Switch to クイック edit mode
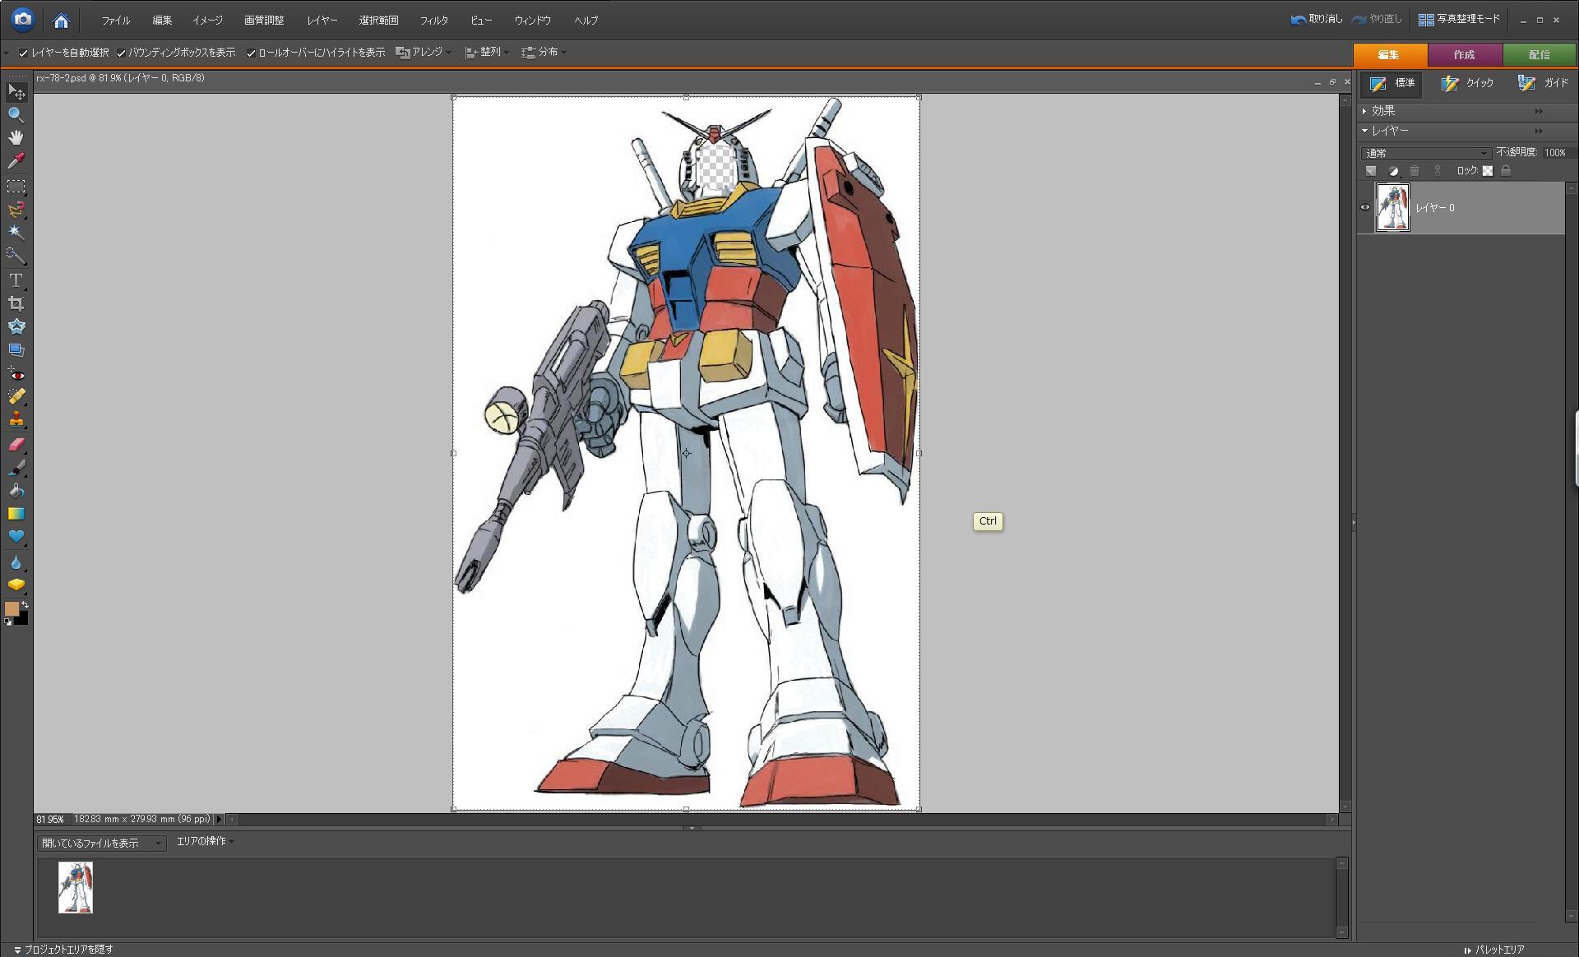This screenshot has height=957, width=1579. [1467, 83]
